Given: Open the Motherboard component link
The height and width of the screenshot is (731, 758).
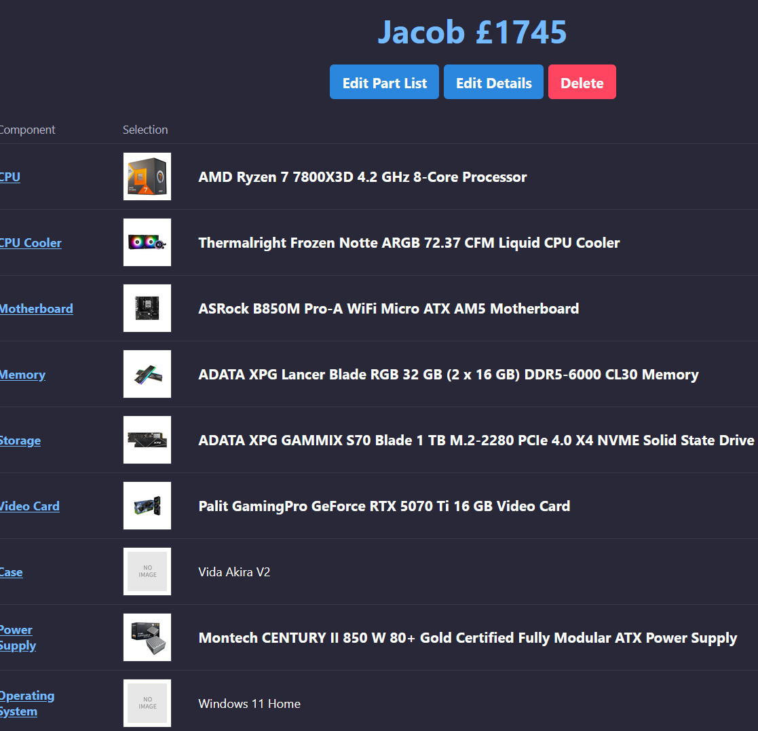Looking at the screenshot, I should tap(36, 308).
